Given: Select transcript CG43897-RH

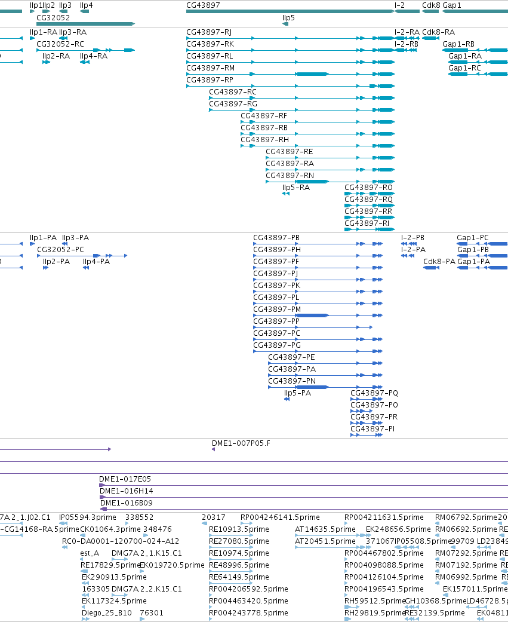Looking at the screenshot, I should click(x=264, y=139).
